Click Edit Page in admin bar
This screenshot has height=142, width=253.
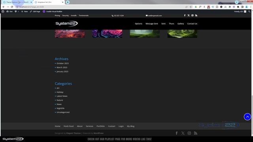point(35,11)
